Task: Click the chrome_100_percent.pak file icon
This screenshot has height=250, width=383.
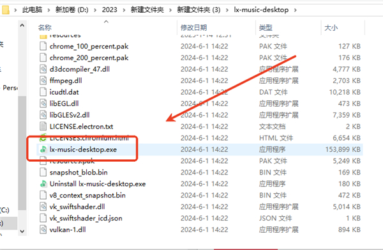Action: [x=43, y=46]
